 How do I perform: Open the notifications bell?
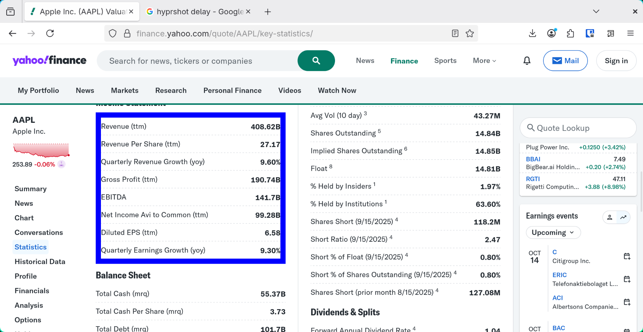click(x=527, y=61)
